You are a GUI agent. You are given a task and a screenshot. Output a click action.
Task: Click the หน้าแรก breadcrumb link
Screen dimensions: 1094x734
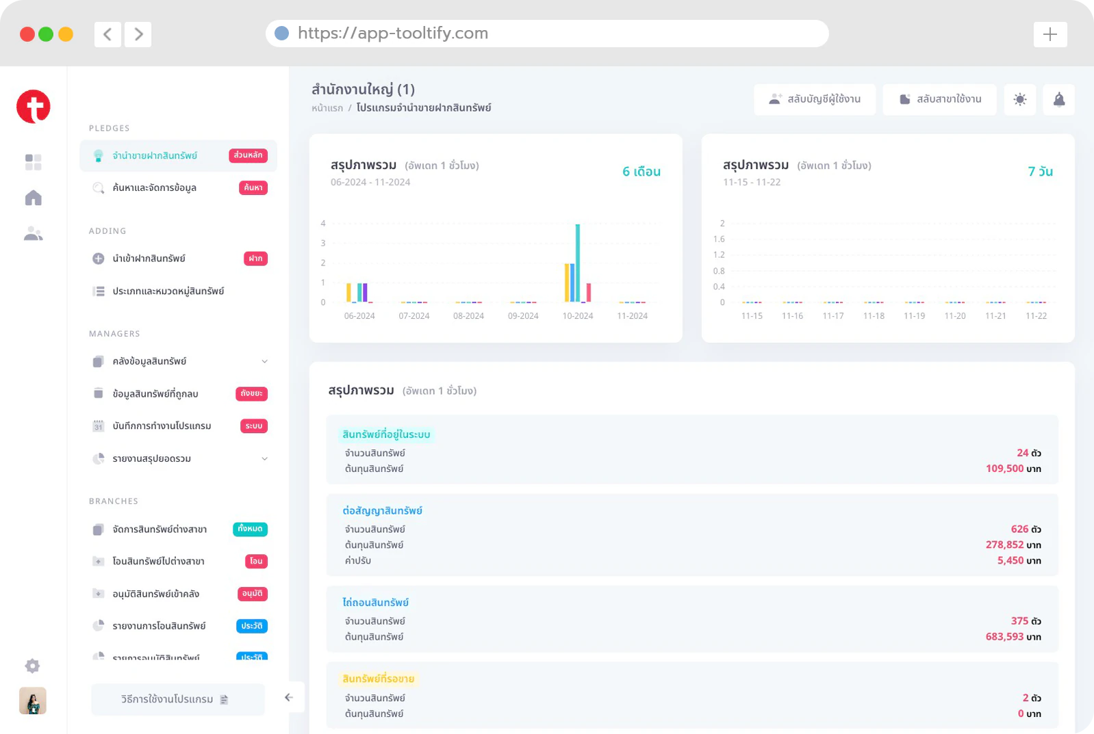[x=327, y=108]
